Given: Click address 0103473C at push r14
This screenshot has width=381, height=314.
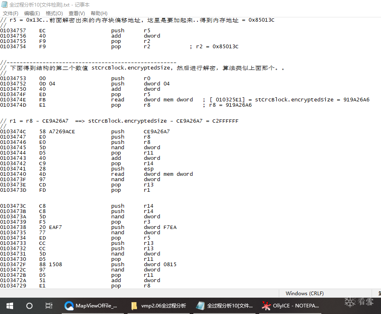Looking at the screenshot, I should pyautogui.click(x=13, y=206).
